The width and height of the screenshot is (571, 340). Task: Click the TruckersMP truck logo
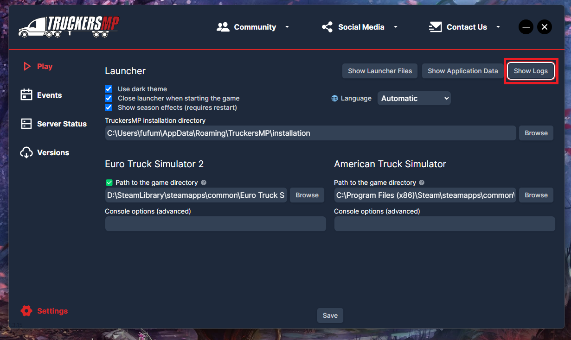coord(69,27)
